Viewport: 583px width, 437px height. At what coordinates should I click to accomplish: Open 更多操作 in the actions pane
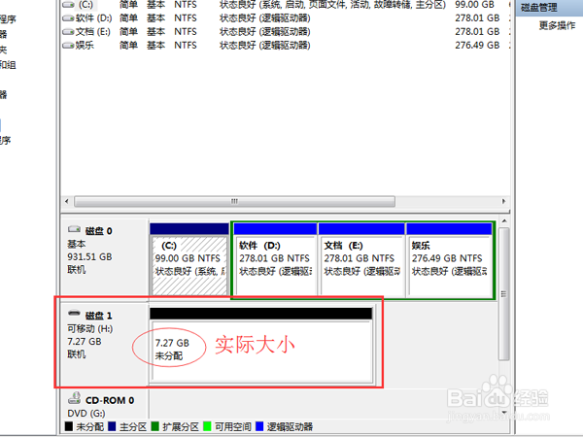point(557,25)
